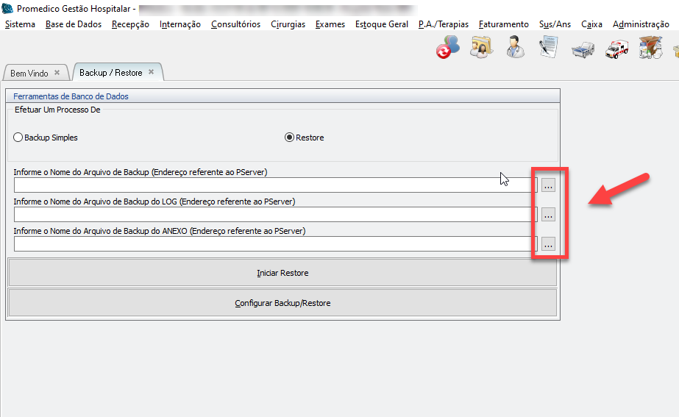
Task: Open the document with pen icon
Action: click(x=549, y=47)
